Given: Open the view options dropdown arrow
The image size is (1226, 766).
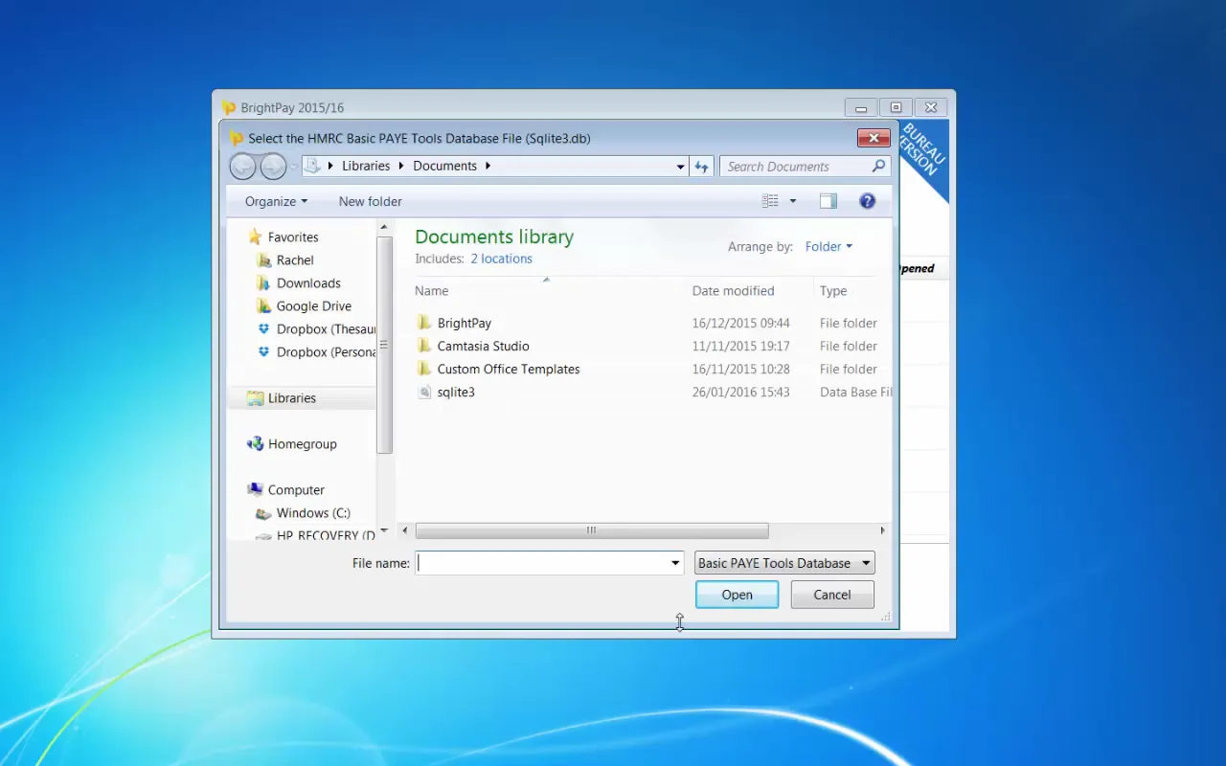Looking at the screenshot, I should (x=792, y=201).
